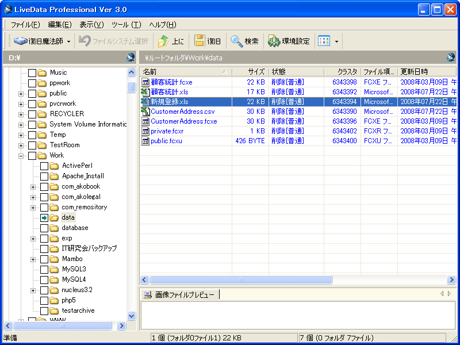Click the Excel icon of 顧客統計.xls
The height and width of the screenshot is (345, 460).
(145, 92)
